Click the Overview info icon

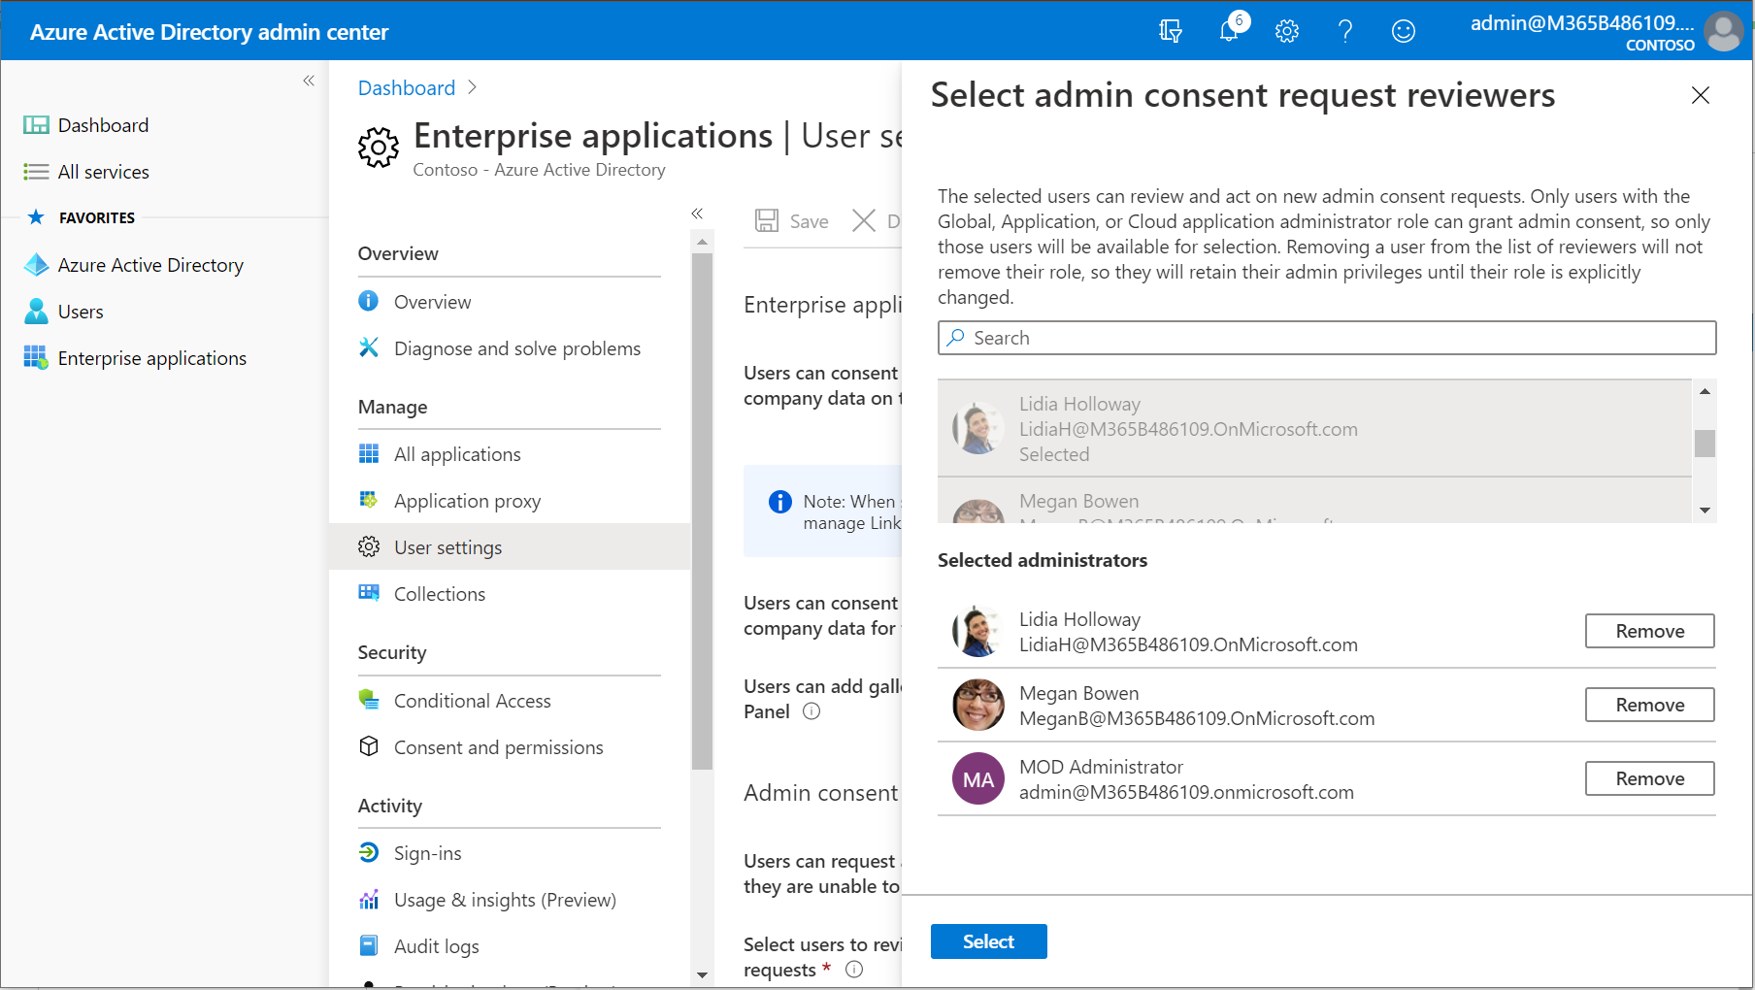pyautogui.click(x=369, y=301)
